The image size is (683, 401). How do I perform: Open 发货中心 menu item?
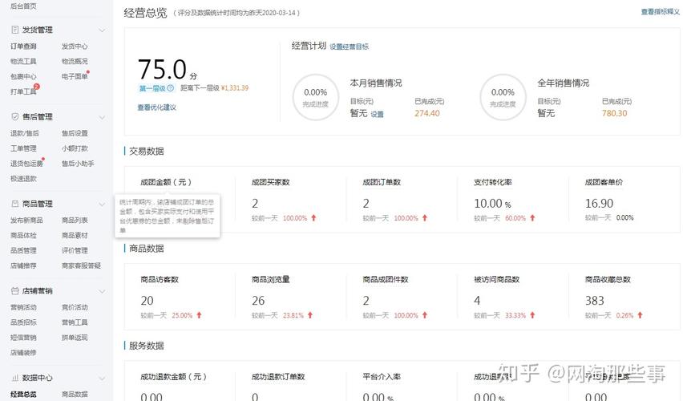point(75,47)
